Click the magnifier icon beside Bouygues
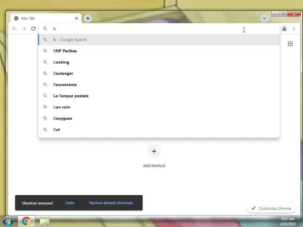 [45, 118]
